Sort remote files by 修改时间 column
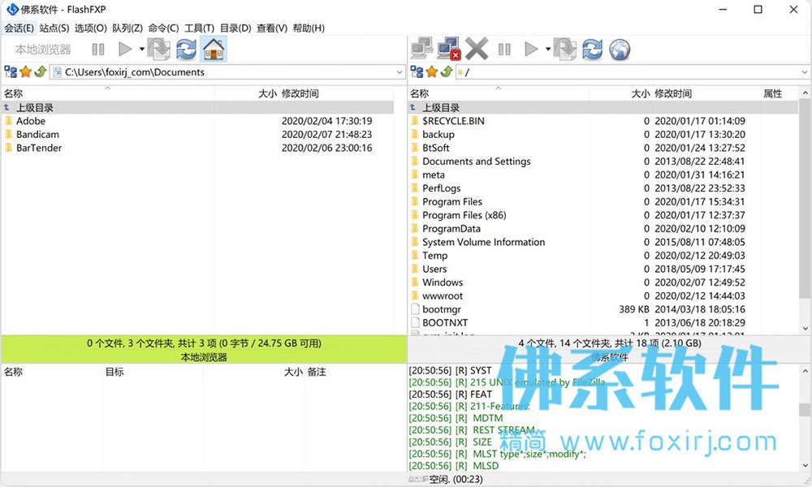 point(706,93)
